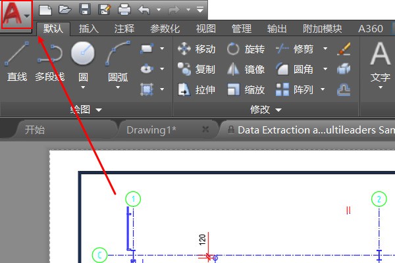Select the 多段线 polyline tool
The width and height of the screenshot is (395, 263).
click(50, 62)
